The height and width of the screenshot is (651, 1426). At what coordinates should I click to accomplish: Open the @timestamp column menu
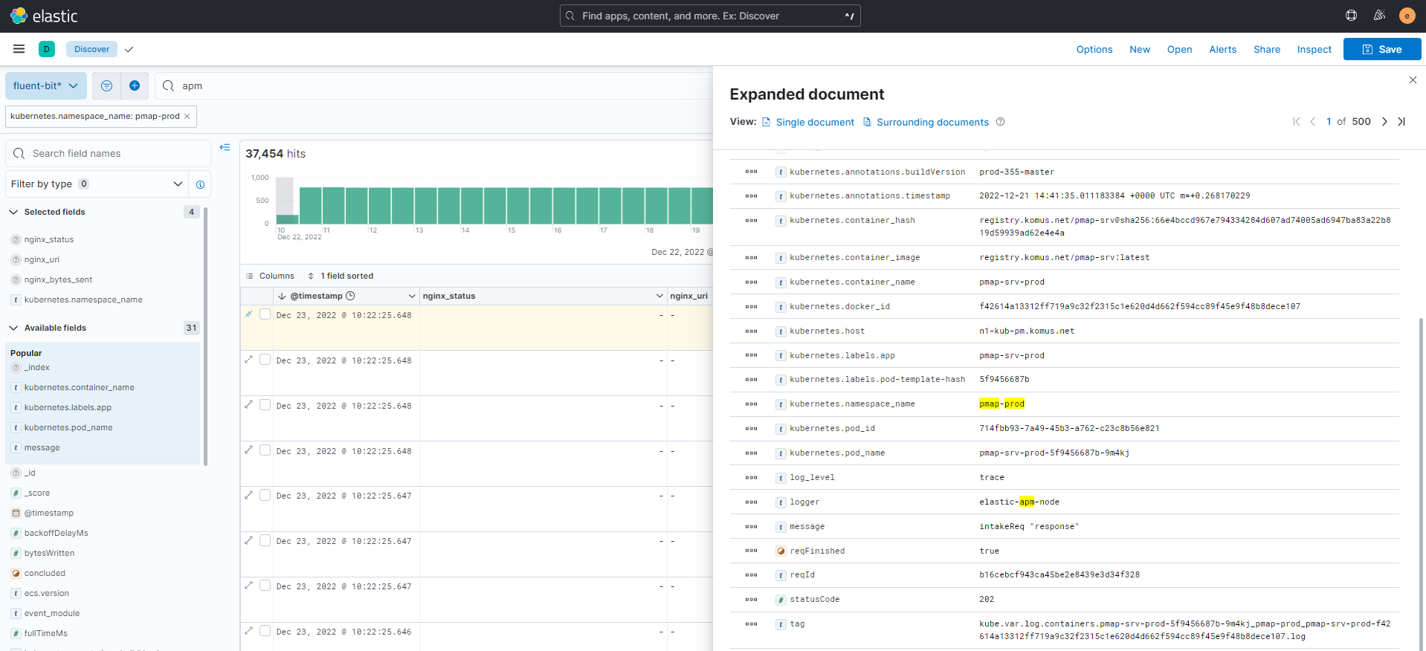point(412,296)
